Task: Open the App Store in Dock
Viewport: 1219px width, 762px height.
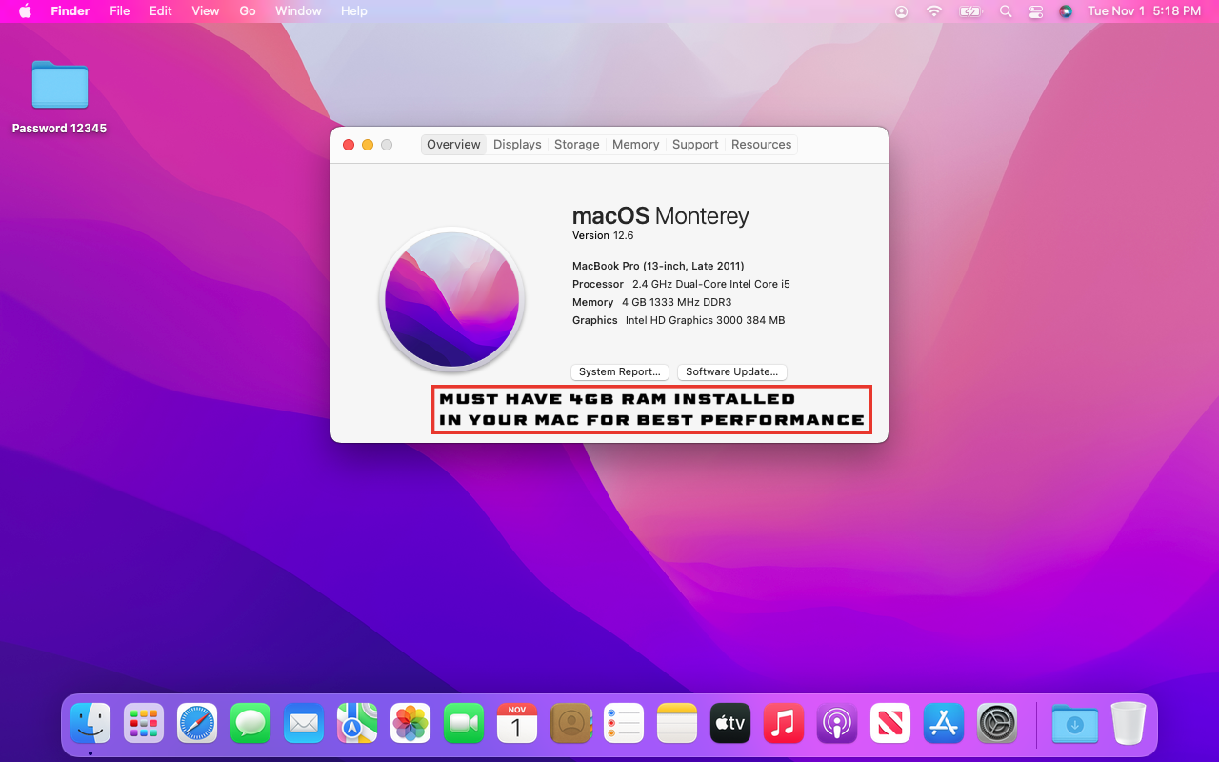Action: tap(944, 724)
